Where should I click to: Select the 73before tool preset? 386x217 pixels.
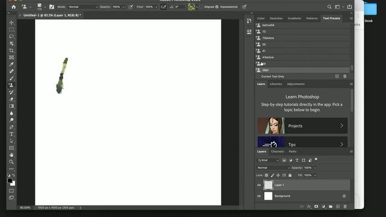pos(303,38)
